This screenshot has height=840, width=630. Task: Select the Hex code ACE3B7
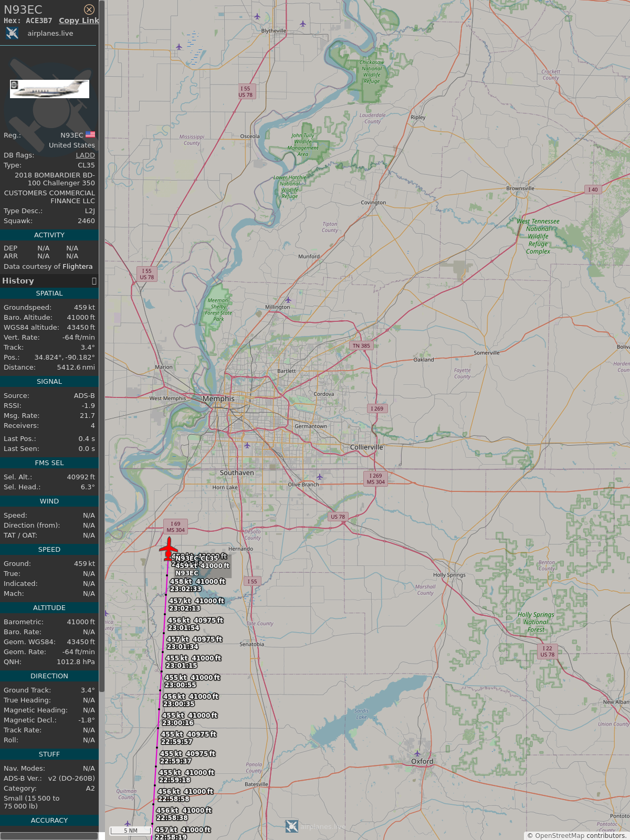(39, 20)
